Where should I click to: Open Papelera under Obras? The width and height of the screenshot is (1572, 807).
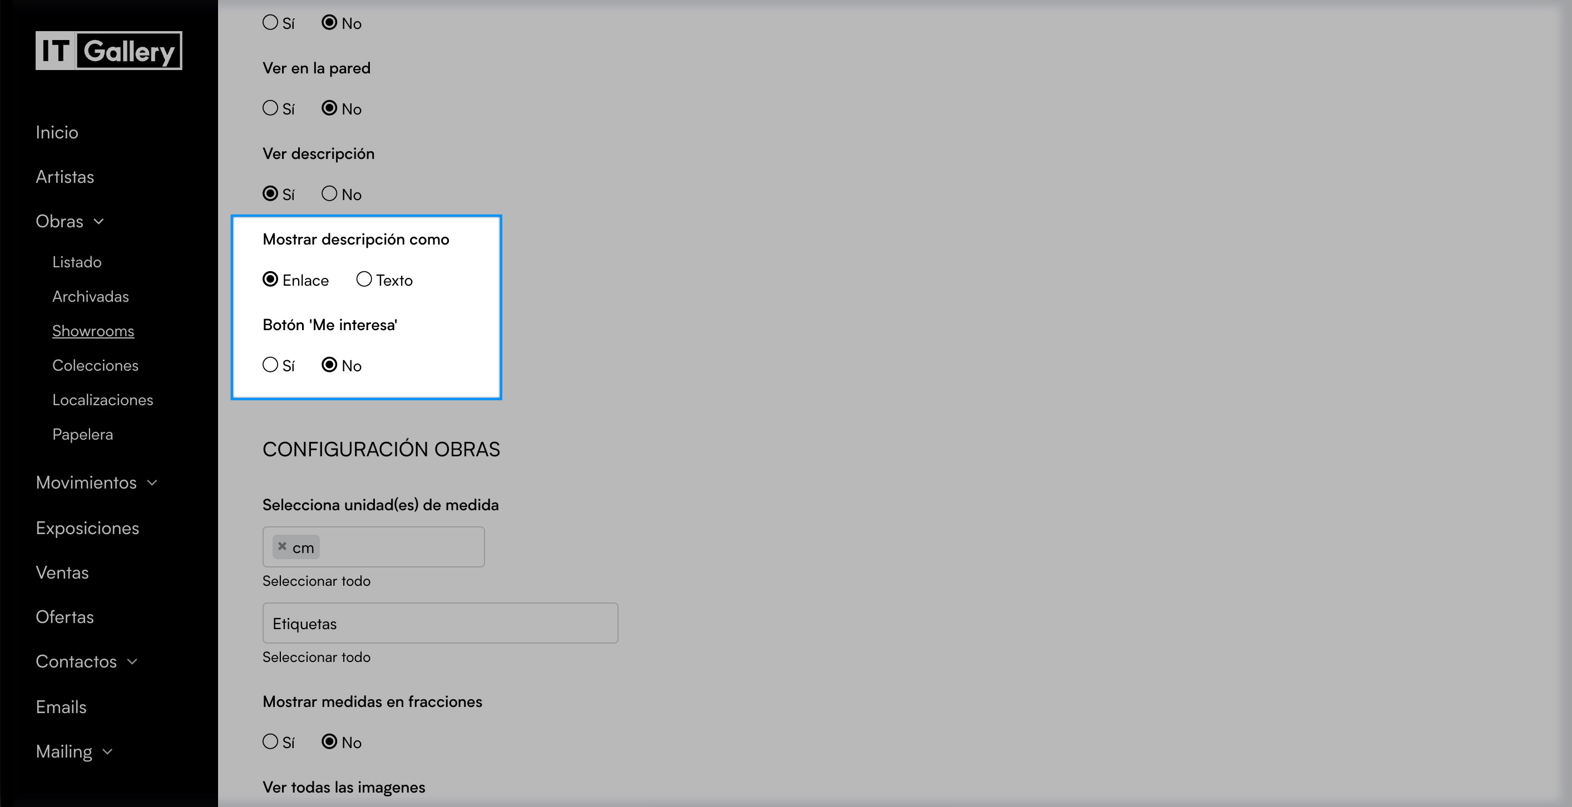tap(82, 435)
